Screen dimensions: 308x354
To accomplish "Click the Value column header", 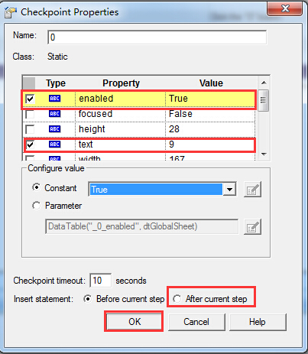I will (211, 83).
